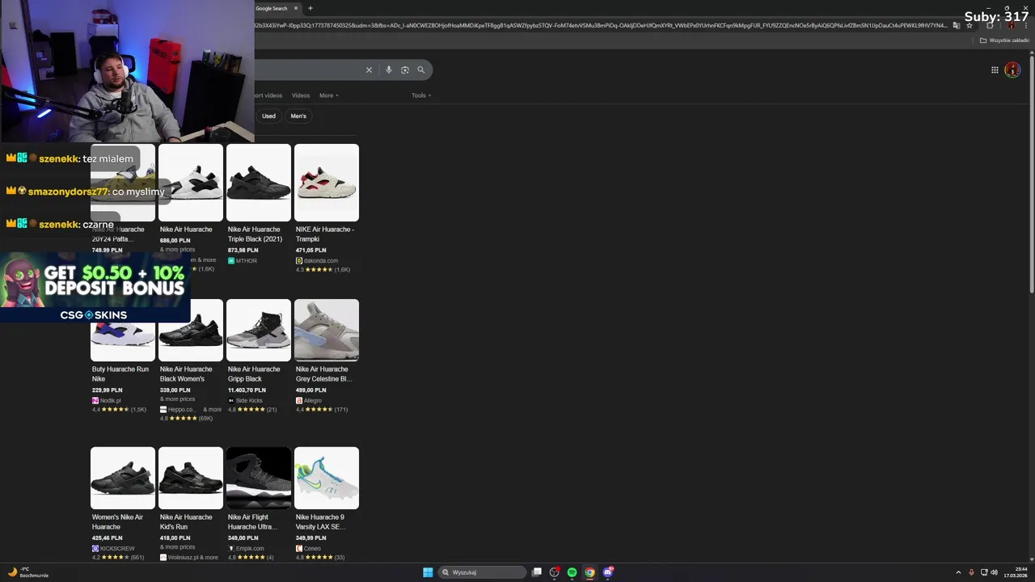Open Nike Air Huarache Triple Black title link
The image size is (1035, 582).
[x=255, y=234]
